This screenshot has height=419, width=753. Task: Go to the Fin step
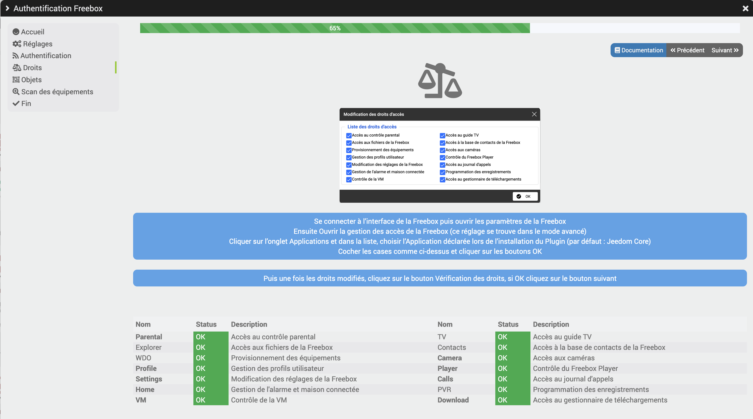pyautogui.click(x=22, y=103)
